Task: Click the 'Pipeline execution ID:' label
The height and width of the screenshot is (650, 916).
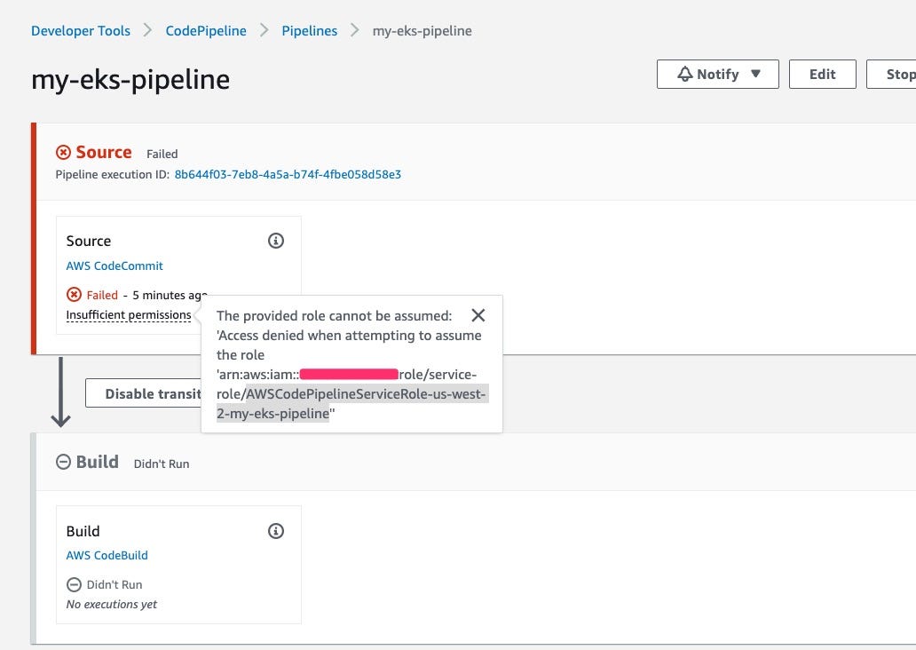Action: (113, 174)
